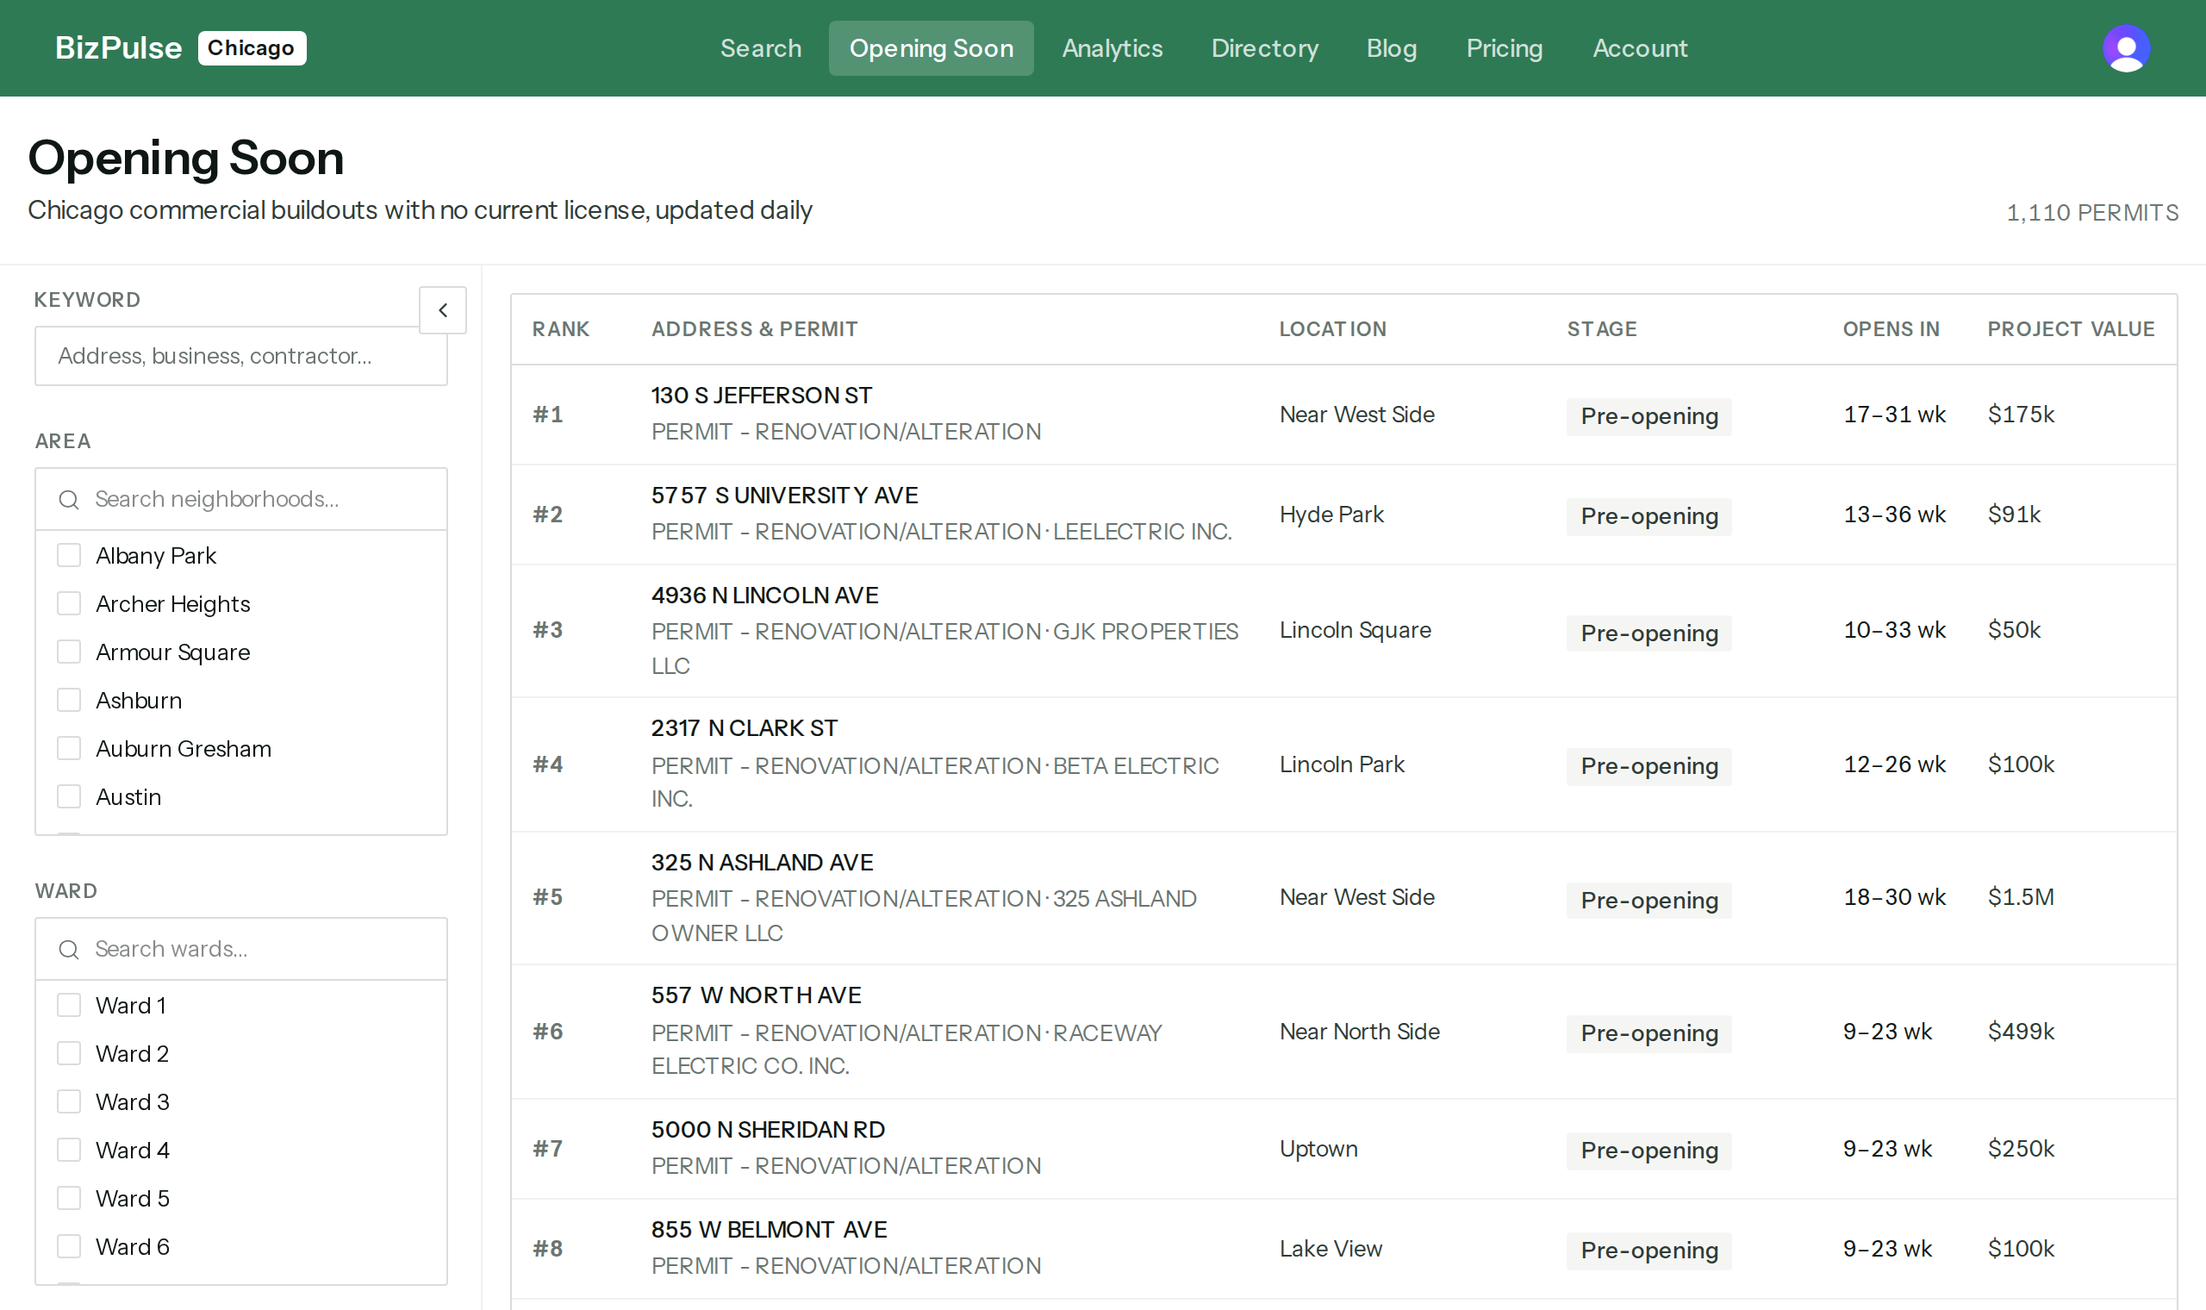Click the #3 rank cell
This screenshot has width=2206, height=1310.
[x=548, y=630]
